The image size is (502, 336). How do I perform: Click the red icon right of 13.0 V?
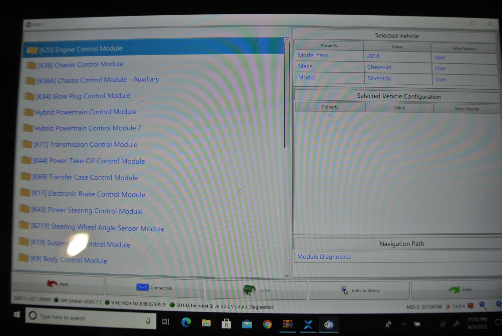point(471,306)
